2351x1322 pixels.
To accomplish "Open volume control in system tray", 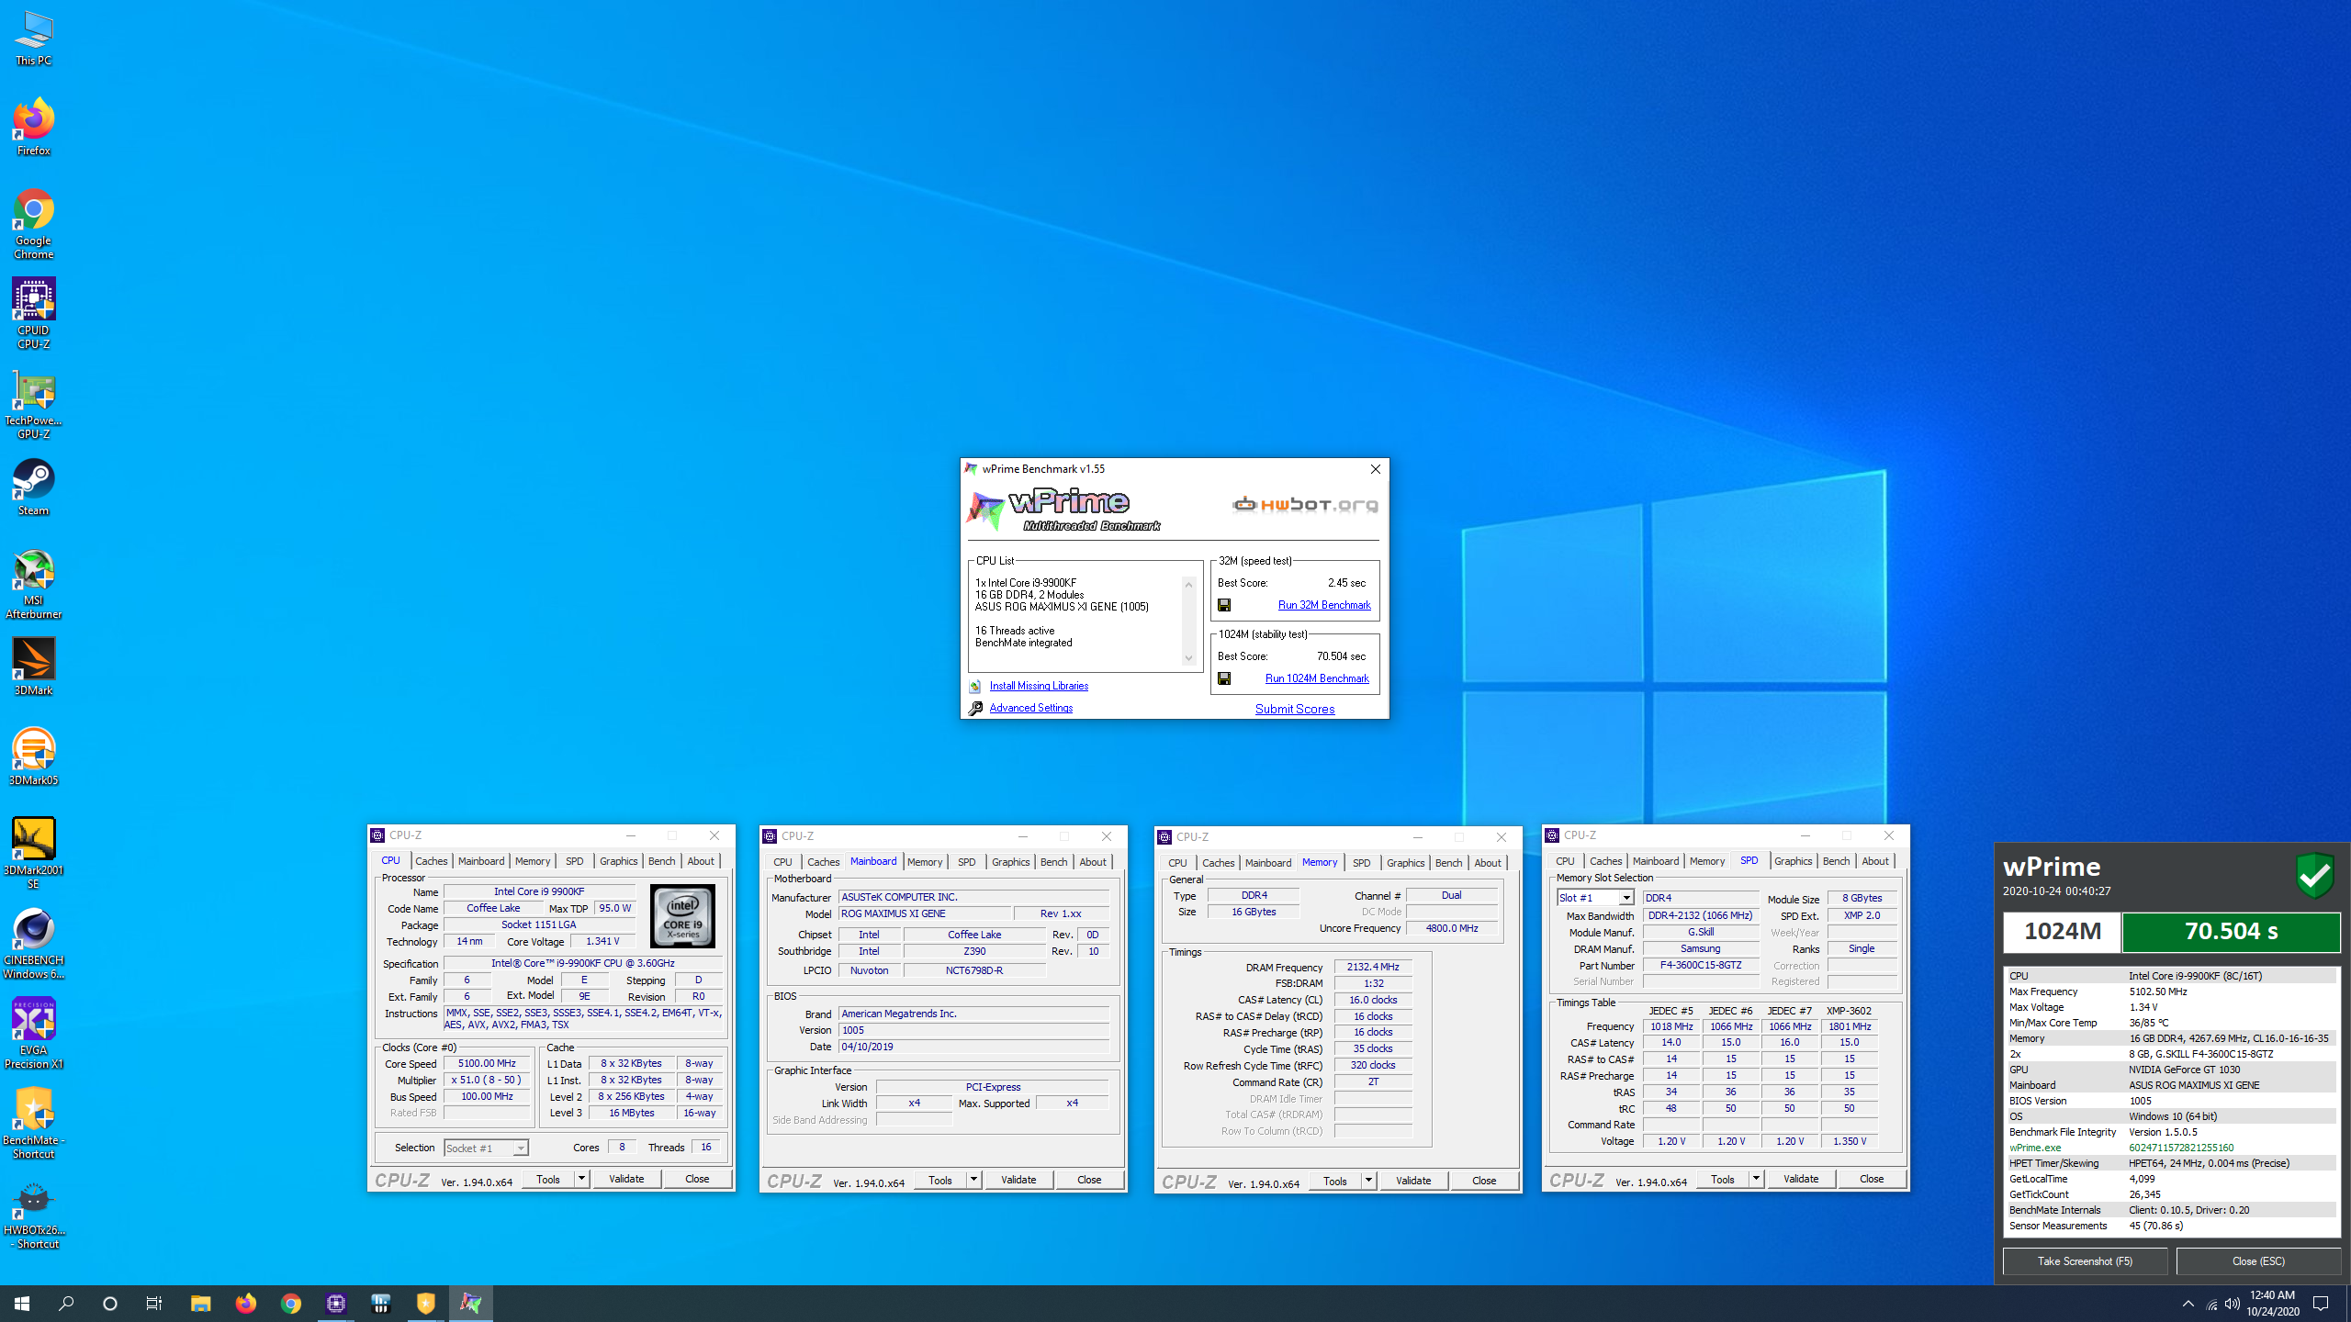I will (x=2233, y=1304).
